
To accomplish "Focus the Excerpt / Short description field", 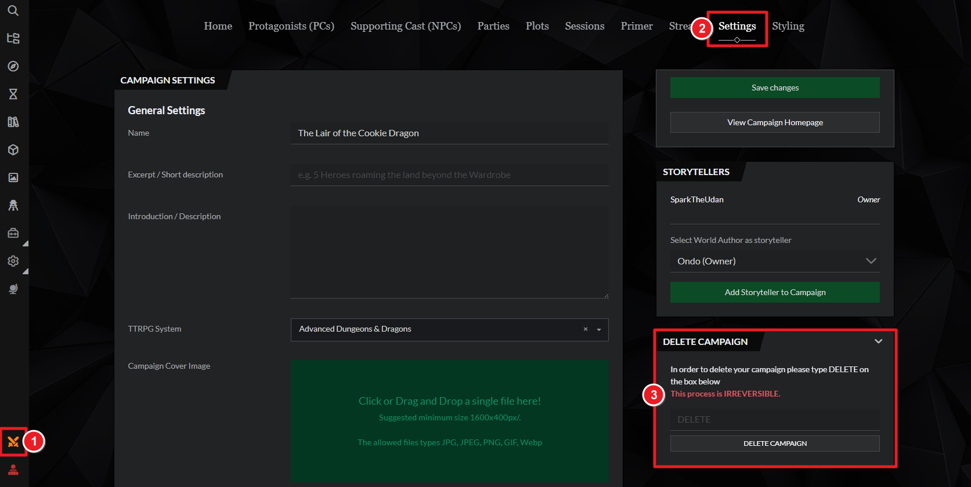I will coord(450,175).
